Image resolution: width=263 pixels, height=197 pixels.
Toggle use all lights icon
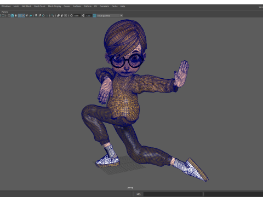pos(27,16)
